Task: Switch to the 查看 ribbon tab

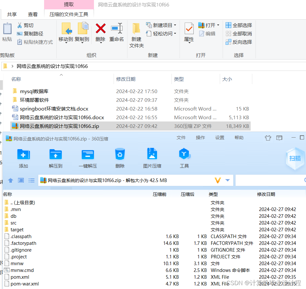Action: pos(33,14)
